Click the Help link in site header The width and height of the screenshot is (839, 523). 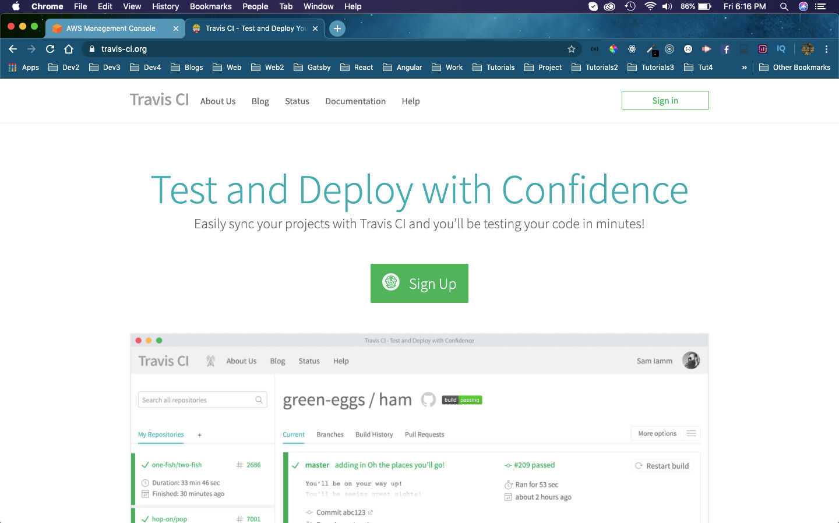point(411,101)
